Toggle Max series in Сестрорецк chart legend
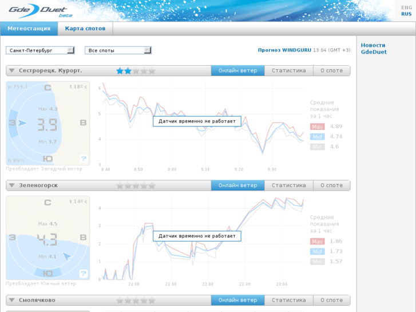The image size is (416, 312). tap(318, 127)
